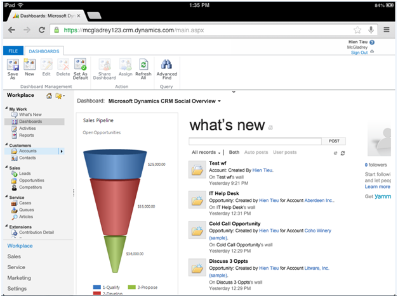This screenshot has height=297, width=398.
Task: Filter wall by Auto posts
Action: 256,152
